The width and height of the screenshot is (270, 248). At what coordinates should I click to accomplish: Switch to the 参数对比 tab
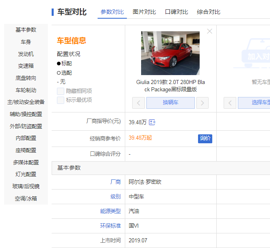pyautogui.click(x=112, y=12)
